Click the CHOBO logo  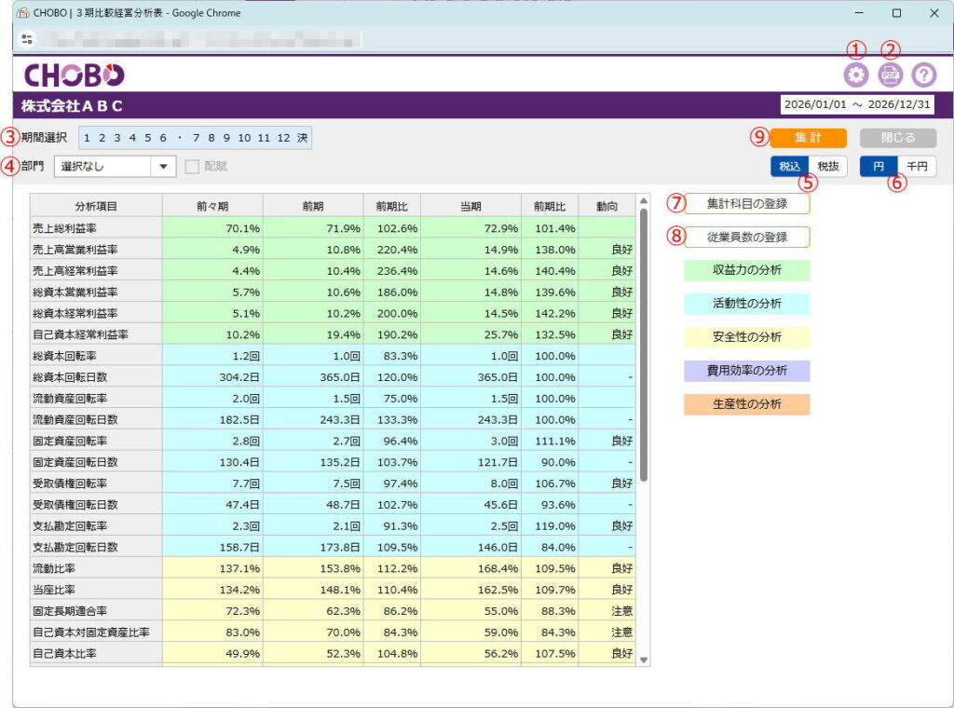click(74, 75)
